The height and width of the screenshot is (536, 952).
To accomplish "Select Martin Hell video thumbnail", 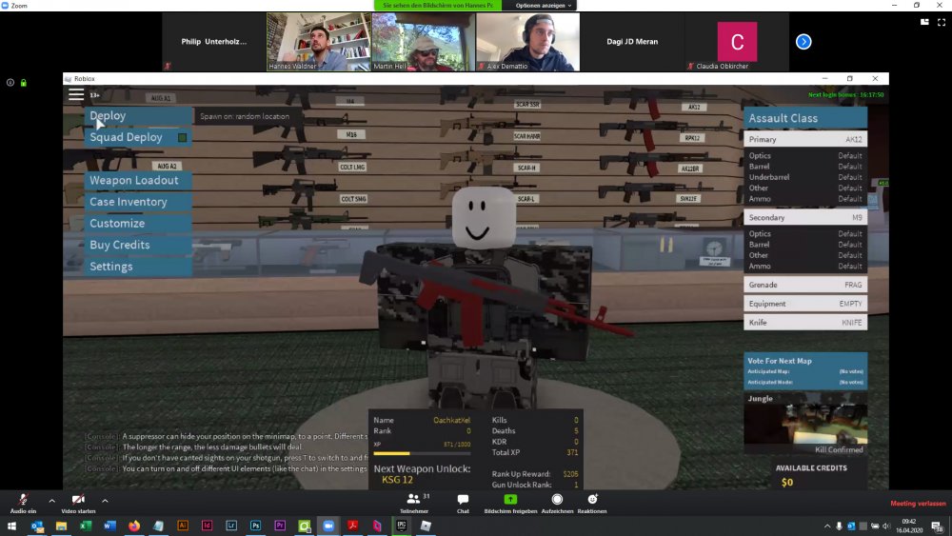I will (424, 42).
